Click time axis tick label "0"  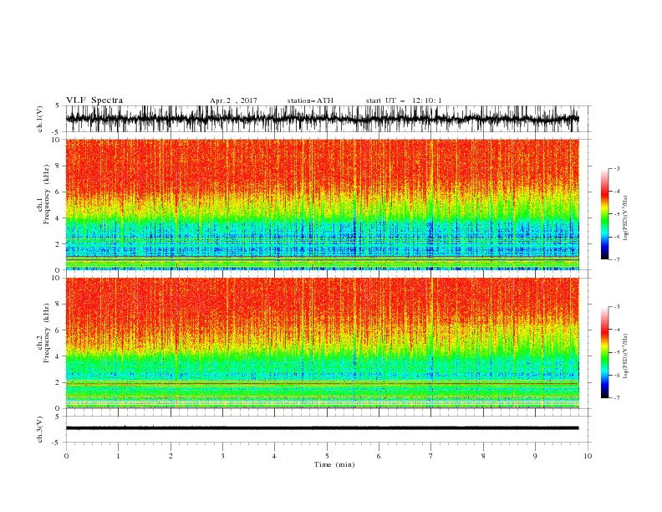(x=66, y=456)
